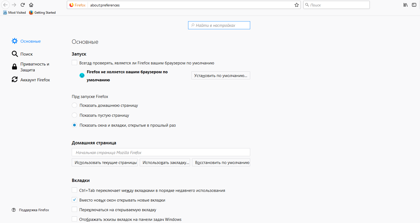Enable tab thumbnails on Windows taskbar checkbox

tap(74, 219)
